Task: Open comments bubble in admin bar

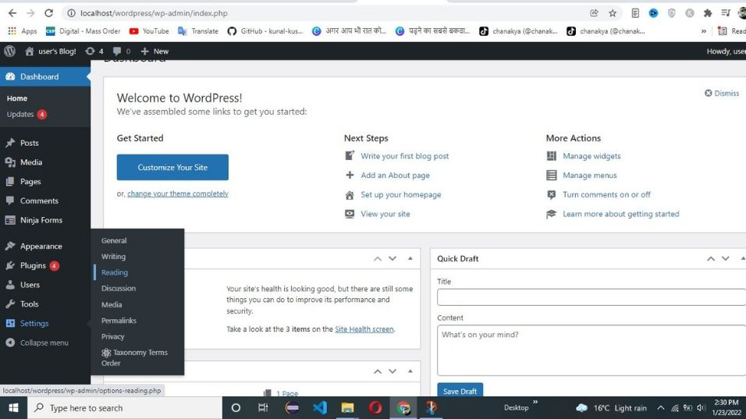Action: pos(122,51)
